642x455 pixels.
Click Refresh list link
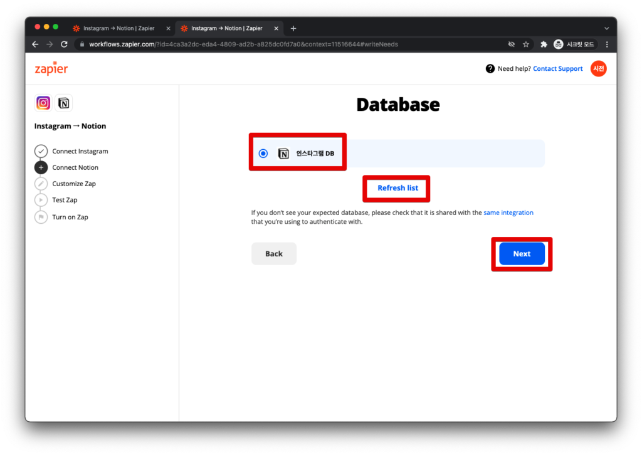tap(397, 188)
